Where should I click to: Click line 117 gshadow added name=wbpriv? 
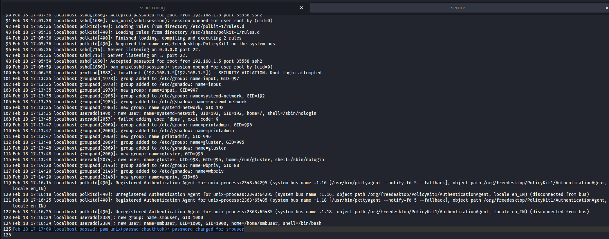coord(118,171)
